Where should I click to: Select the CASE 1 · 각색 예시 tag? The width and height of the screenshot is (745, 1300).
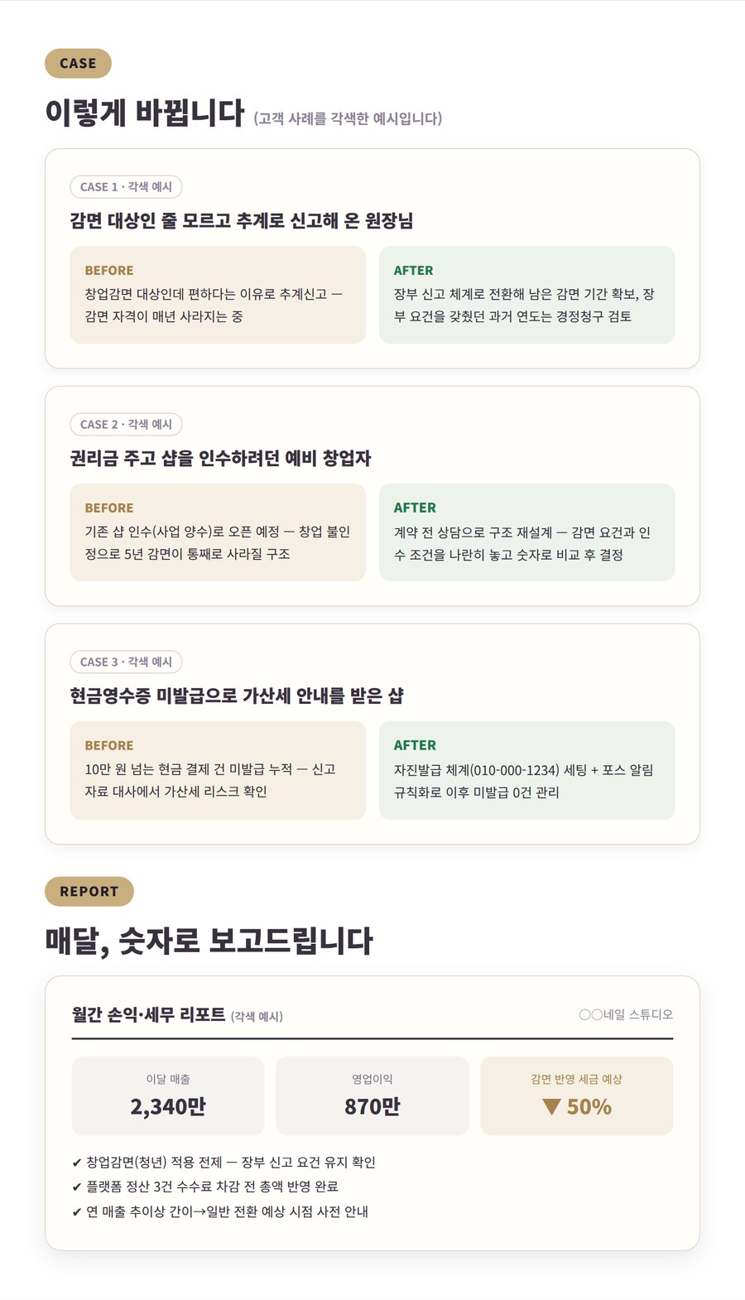tap(126, 187)
